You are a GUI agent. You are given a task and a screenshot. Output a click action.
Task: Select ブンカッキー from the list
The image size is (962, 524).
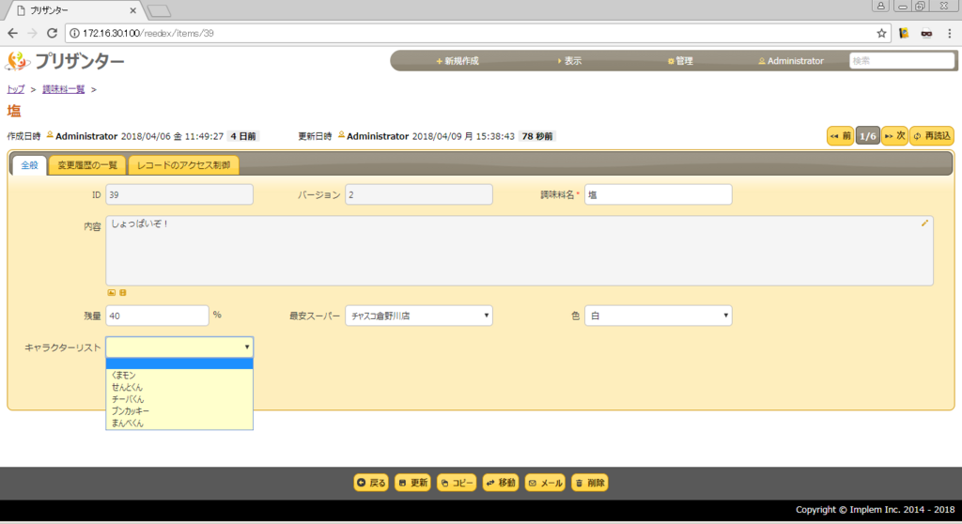pos(179,411)
